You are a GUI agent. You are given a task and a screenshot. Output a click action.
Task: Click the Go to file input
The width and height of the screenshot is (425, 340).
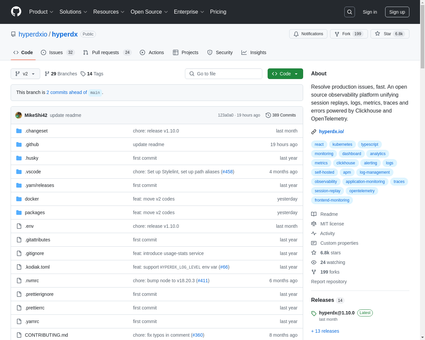click(223, 74)
